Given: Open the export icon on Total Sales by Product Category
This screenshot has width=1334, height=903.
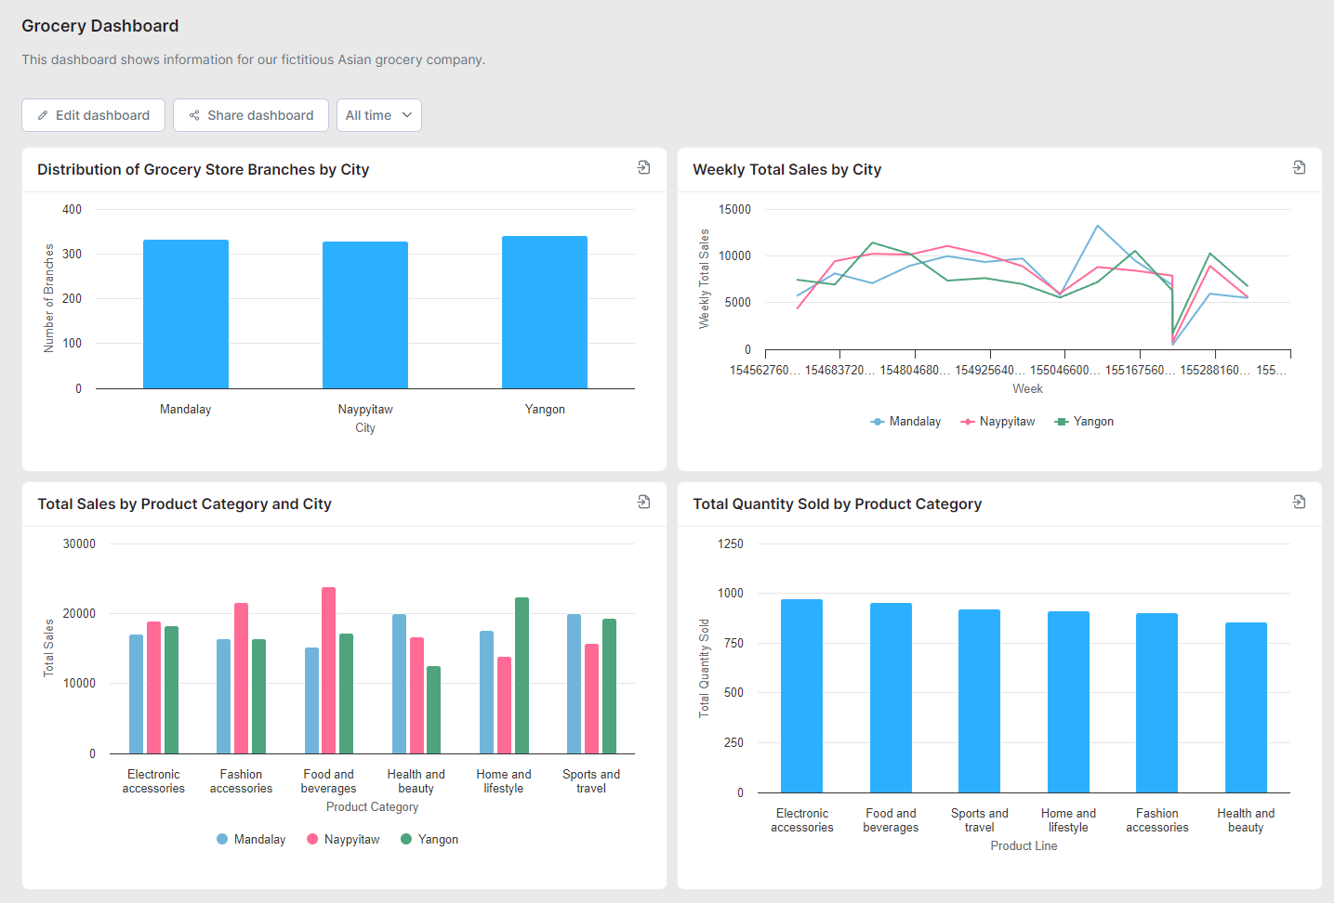Looking at the screenshot, I should coord(643,502).
